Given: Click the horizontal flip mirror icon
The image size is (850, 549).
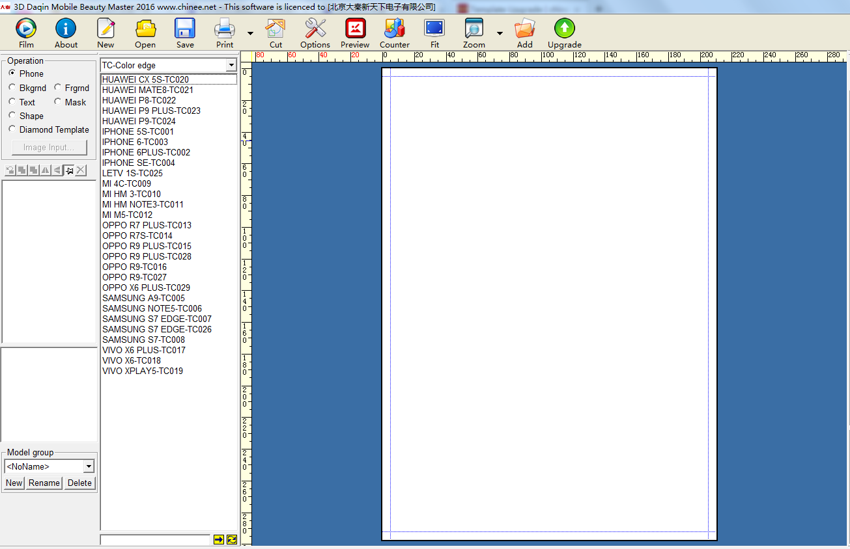Looking at the screenshot, I should (46, 170).
